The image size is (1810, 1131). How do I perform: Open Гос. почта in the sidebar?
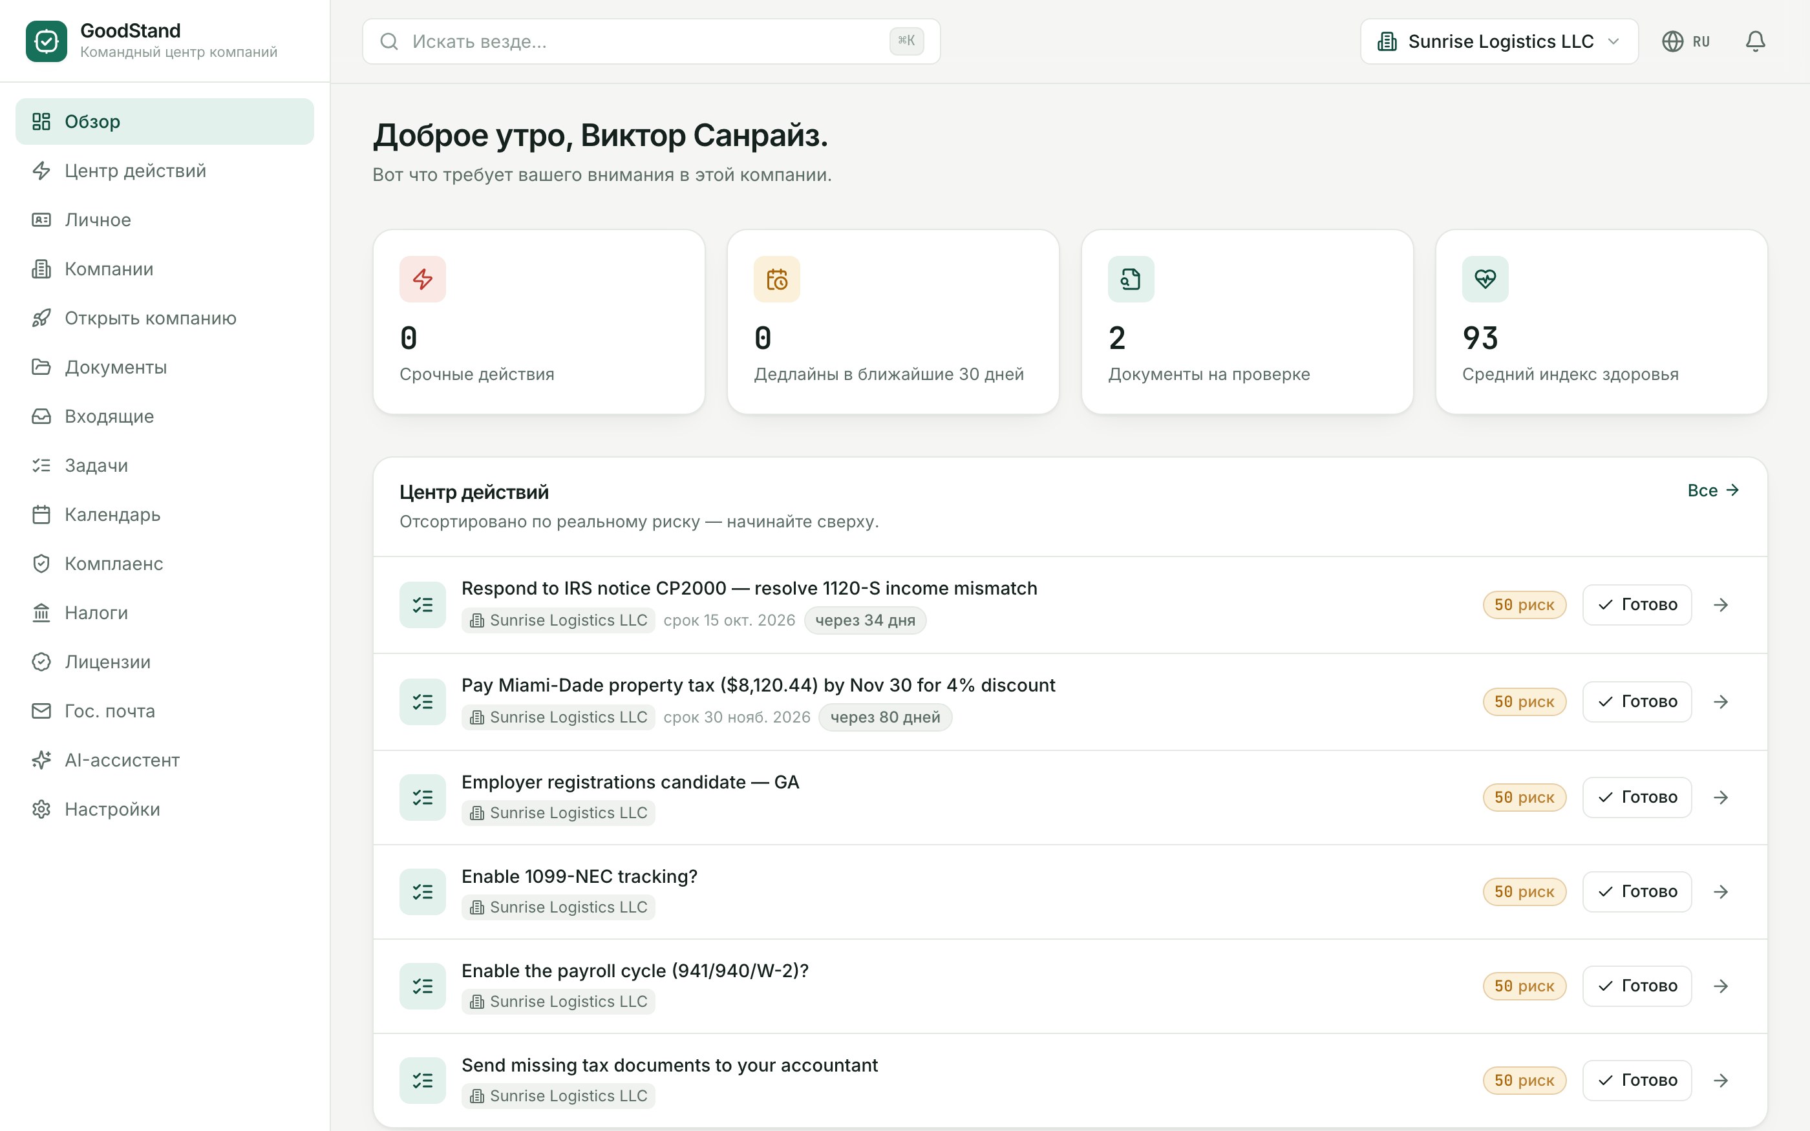[x=165, y=711]
